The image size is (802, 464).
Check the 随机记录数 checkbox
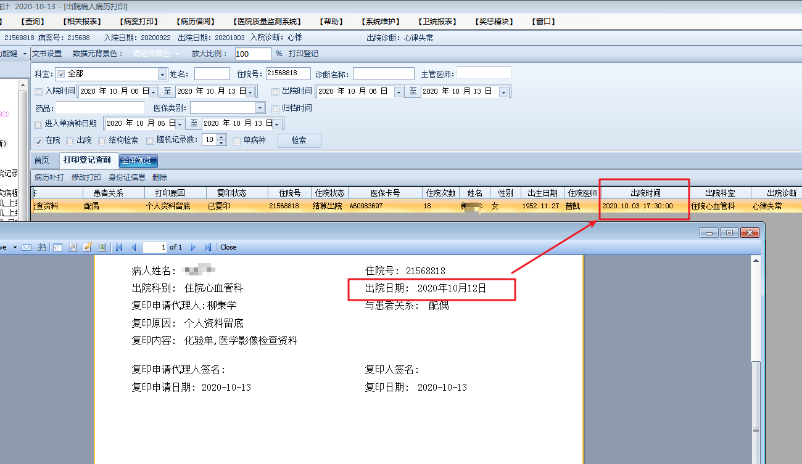[x=151, y=140]
